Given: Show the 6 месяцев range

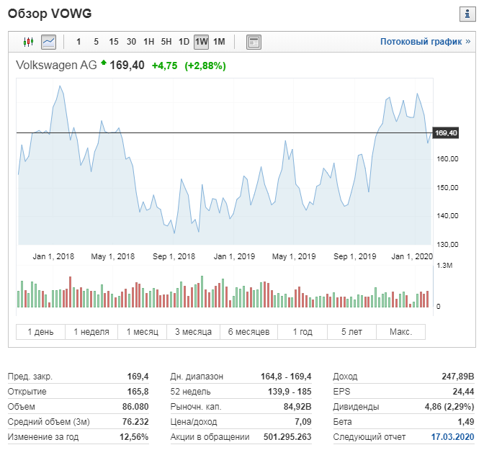Looking at the screenshot, I should tap(248, 332).
